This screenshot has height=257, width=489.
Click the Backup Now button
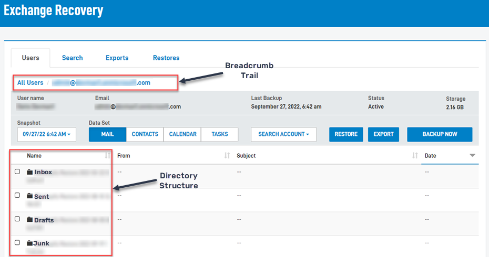pos(440,134)
